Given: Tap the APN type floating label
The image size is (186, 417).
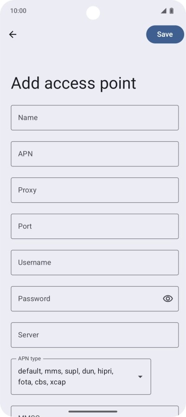Looking at the screenshot, I should pos(29,358).
